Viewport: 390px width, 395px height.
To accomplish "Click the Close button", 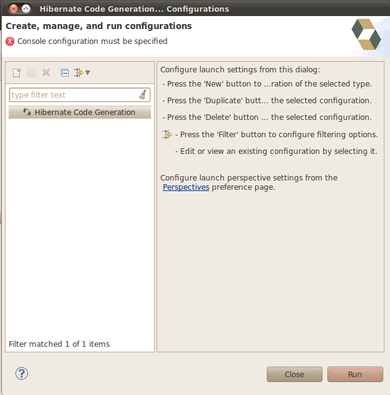I will pos(295,375).
